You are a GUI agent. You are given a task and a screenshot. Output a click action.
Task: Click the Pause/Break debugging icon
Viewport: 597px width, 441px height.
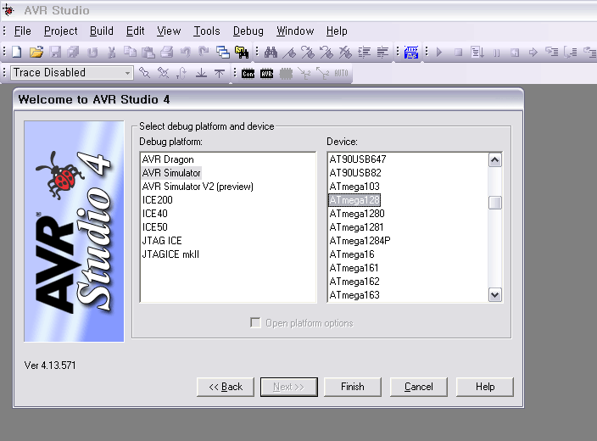(x=496, y=53)
